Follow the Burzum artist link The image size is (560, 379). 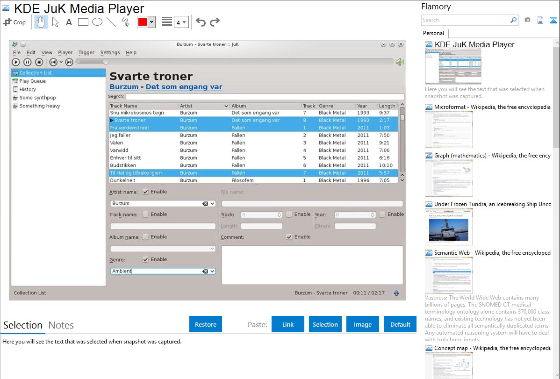[x=124, y=87]
